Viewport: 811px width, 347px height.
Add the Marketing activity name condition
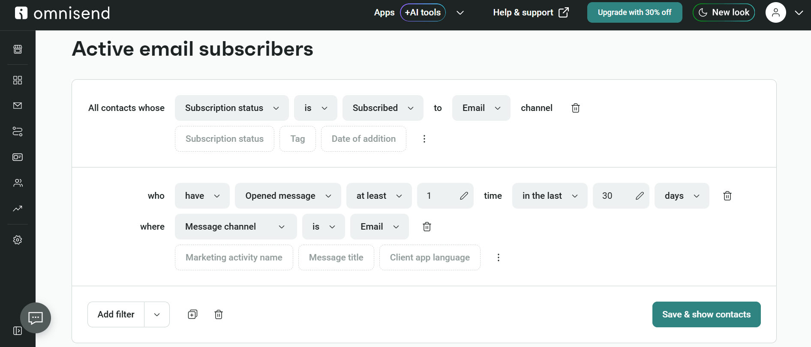pos(234,257)
